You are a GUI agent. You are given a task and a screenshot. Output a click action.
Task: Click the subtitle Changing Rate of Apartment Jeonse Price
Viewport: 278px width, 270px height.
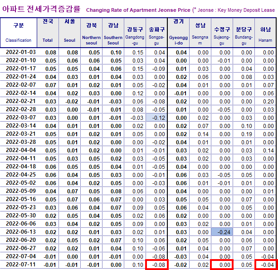[138, 10]
